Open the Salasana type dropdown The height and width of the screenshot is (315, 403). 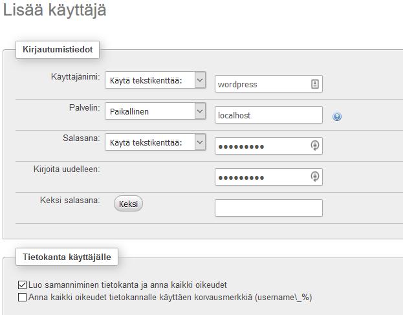pos(155,142)
